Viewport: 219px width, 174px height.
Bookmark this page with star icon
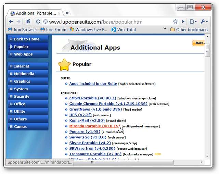(175, 21)
